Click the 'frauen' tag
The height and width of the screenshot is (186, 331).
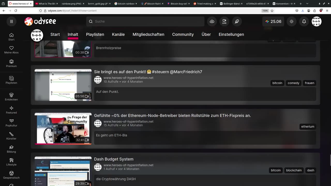point(310,83)
